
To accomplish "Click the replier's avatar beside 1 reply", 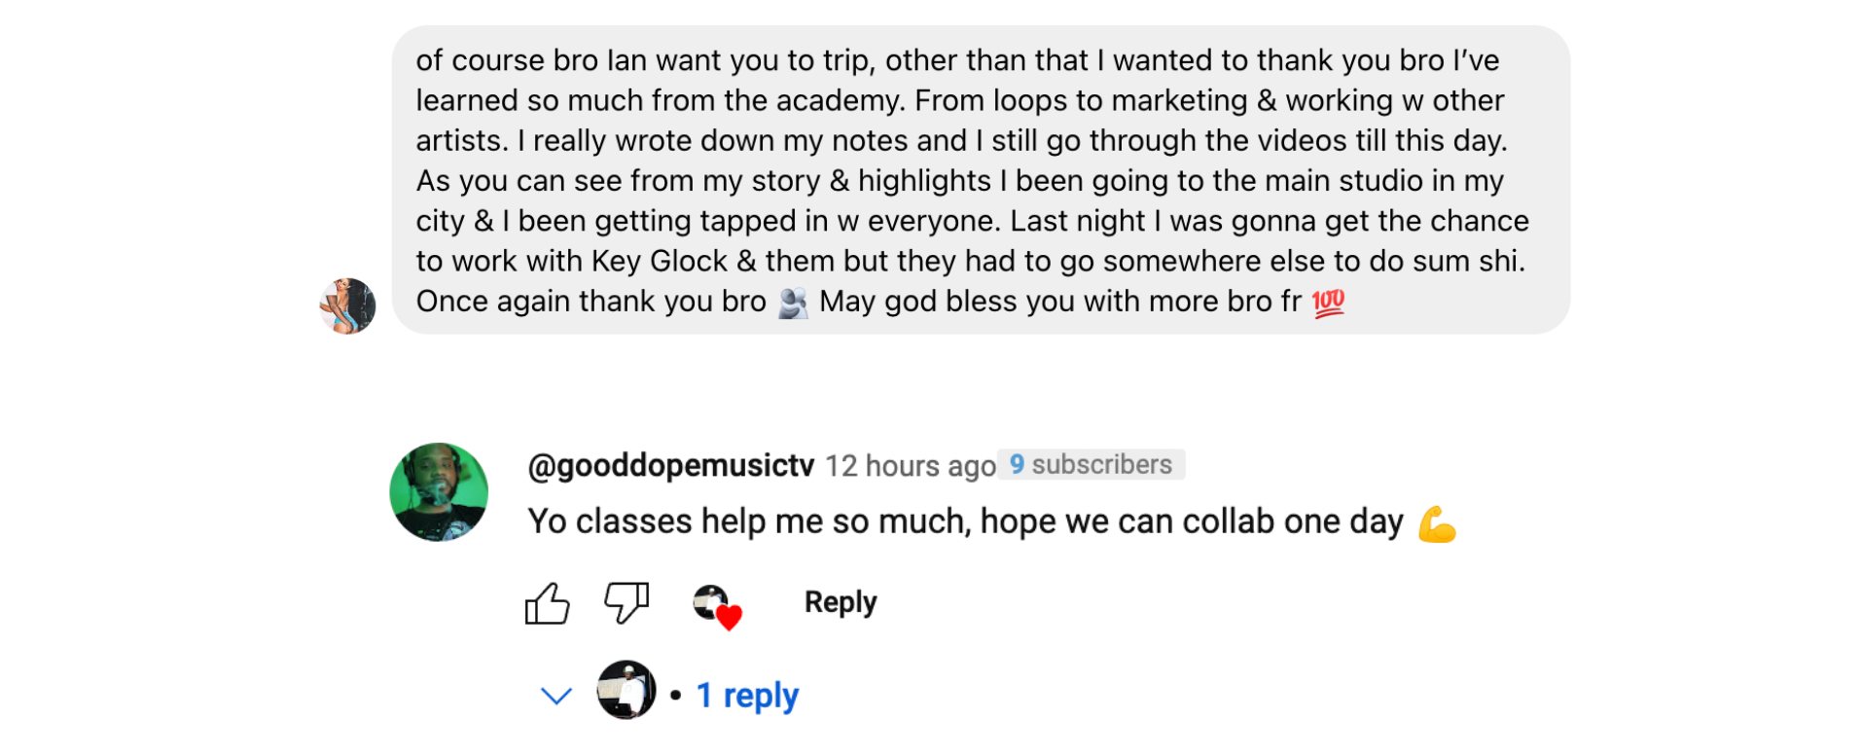I will [626, 691].
